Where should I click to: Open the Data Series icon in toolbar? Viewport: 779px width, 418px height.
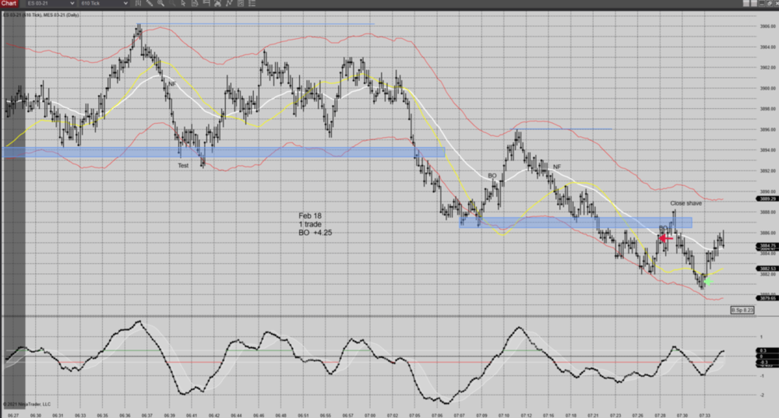(193, 4)
